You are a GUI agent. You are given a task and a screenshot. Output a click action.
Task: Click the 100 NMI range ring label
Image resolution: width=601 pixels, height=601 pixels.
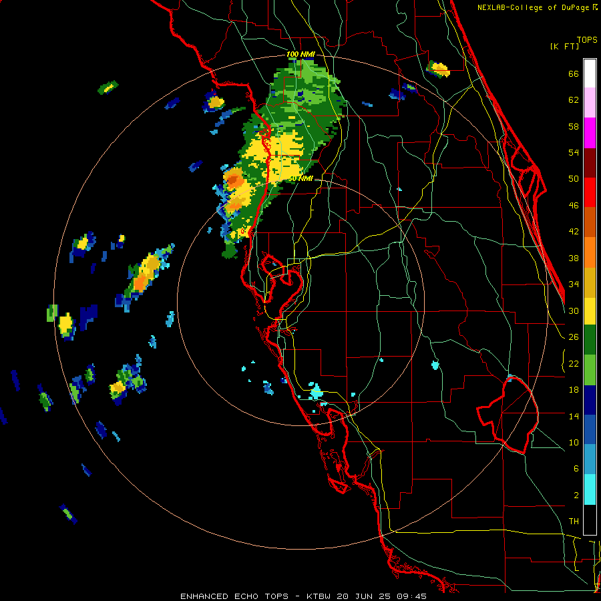click(300, 55)
